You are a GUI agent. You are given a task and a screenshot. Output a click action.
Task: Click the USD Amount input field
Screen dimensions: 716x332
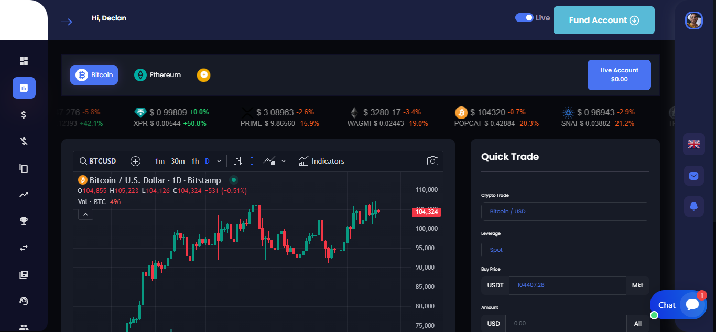(x=566, y=324)
